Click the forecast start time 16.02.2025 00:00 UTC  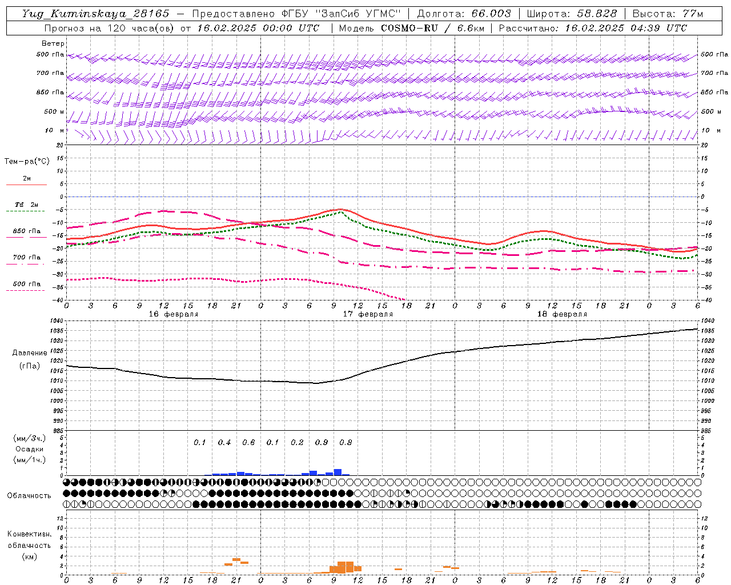coord(259,28)
